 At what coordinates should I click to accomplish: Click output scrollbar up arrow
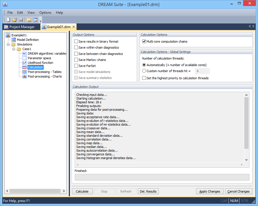(246, 95)
